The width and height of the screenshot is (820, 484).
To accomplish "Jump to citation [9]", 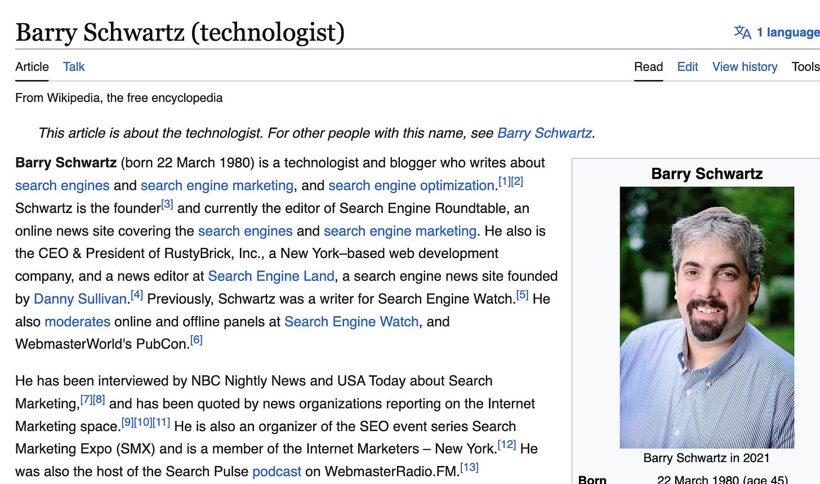I will tap(128, 422).
